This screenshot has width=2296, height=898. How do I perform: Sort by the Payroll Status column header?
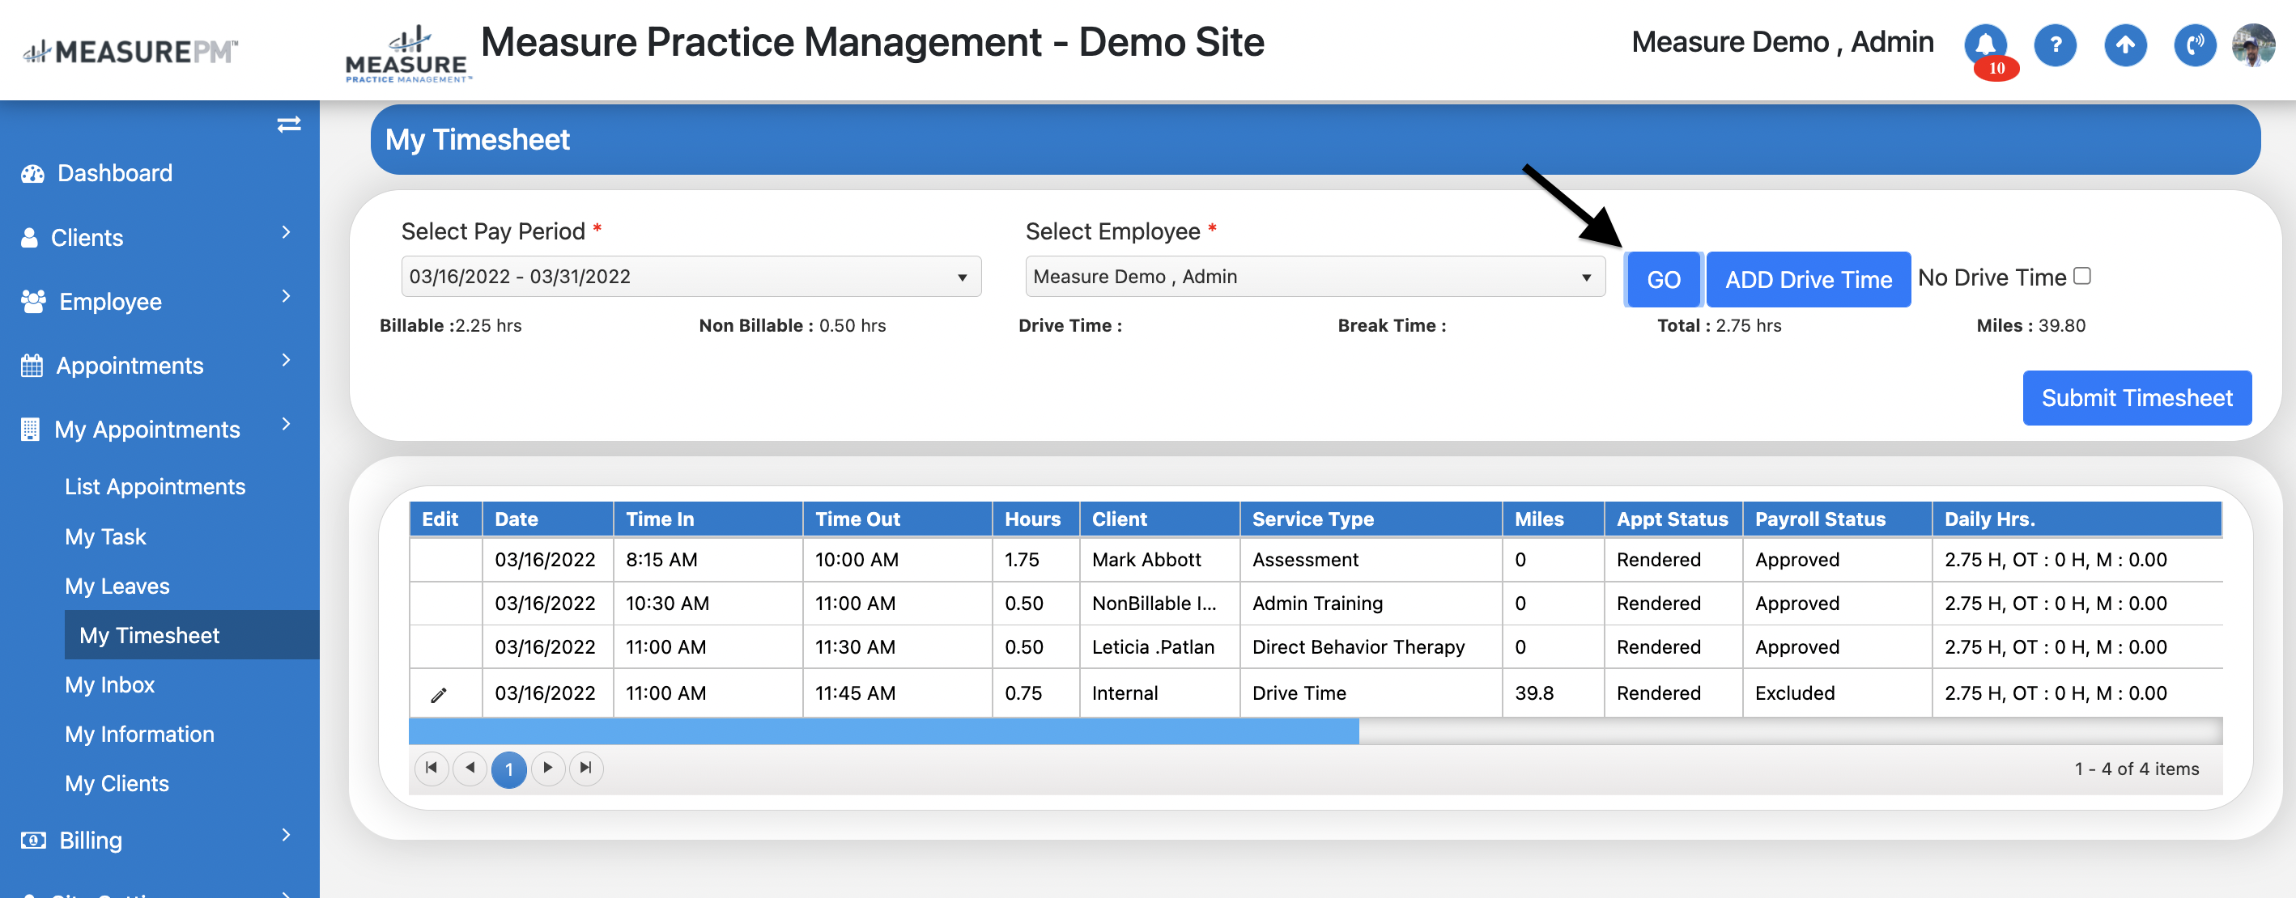pos(1820,519)
